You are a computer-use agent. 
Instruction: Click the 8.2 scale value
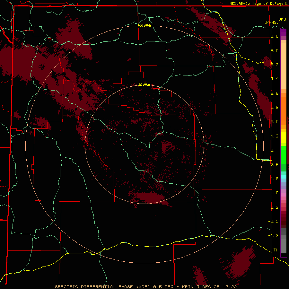point(275,65)
